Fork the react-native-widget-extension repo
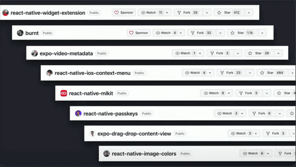296x167 pixels. (188, 13)
